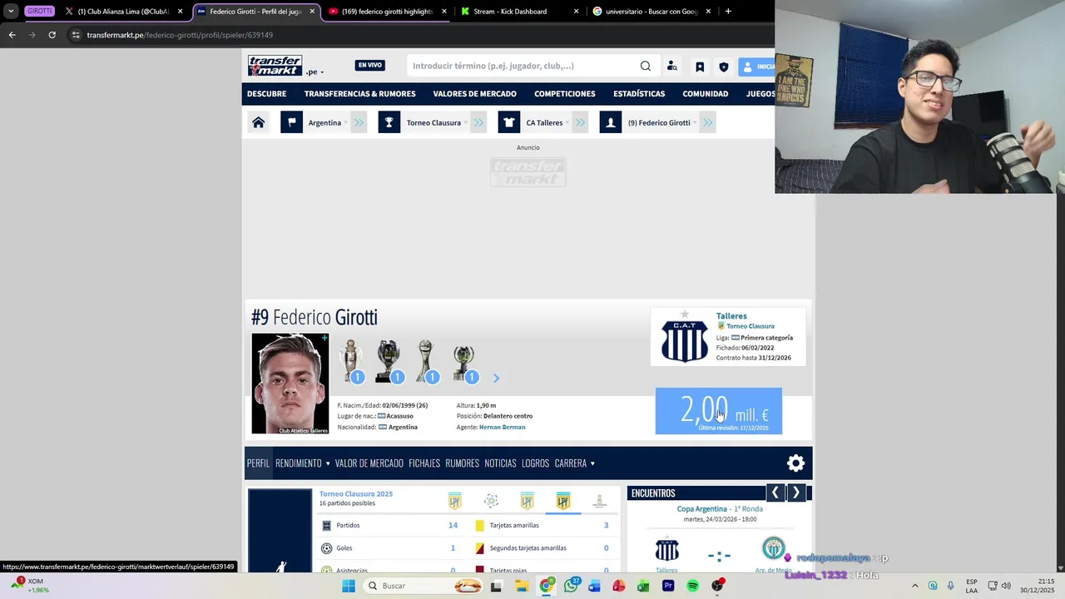Viewport: 1065px width, 599px height.
Task: Go back in the browser
Action: pyautogui.click(x=12, y=35)
